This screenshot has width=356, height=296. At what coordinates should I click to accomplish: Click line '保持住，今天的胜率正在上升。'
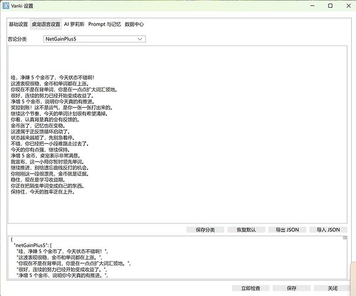point(43,192)
